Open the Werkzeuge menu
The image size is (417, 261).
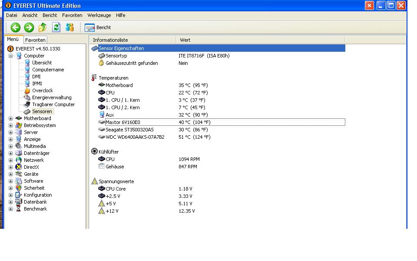pyautogui.click(x=99, y=15)
